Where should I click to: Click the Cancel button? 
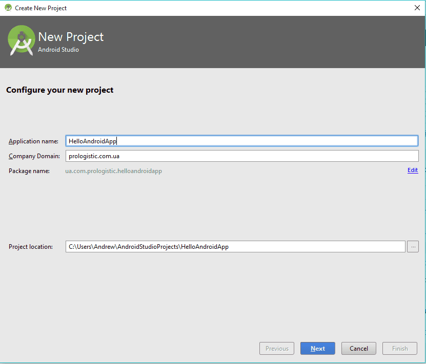pos(359,348)
